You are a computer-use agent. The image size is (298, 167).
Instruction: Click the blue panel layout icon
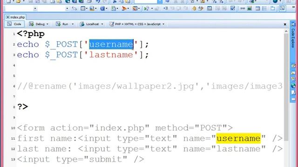coord(210,8)
